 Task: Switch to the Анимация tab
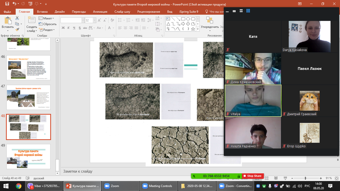tap(100, 12)
